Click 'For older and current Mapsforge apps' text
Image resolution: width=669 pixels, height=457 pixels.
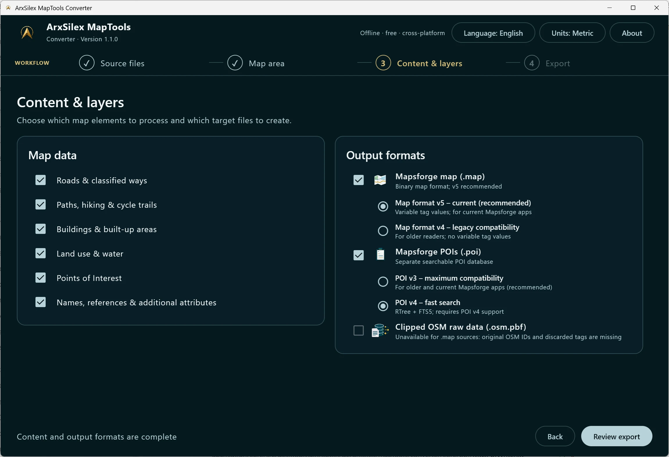click(473, 287)
